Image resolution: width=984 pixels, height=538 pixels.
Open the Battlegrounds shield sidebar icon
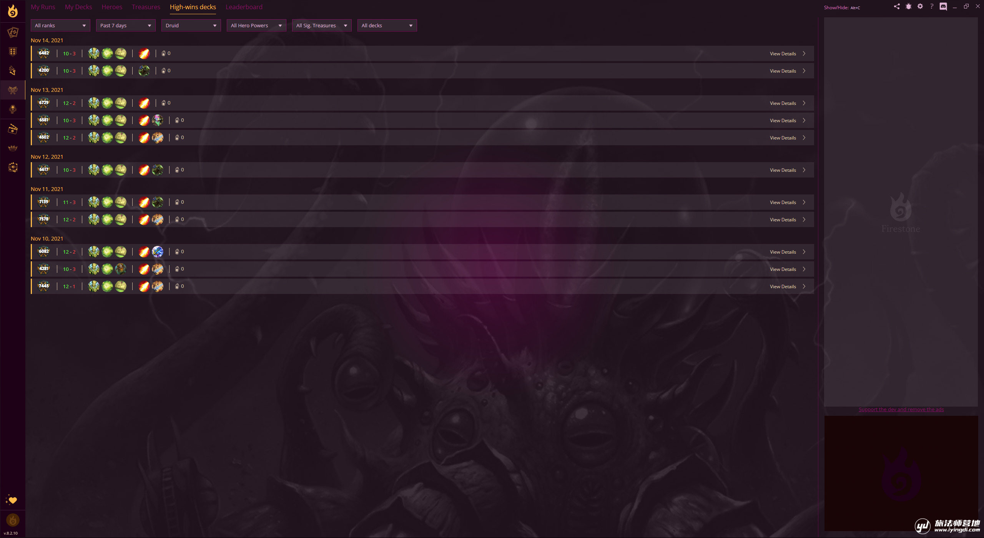pos(13,51)
